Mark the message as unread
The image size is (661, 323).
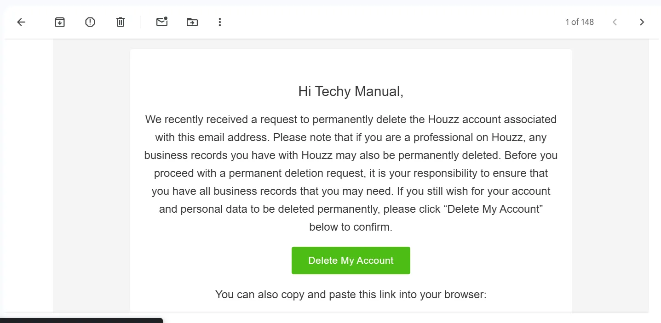click(x=162, y=22)
